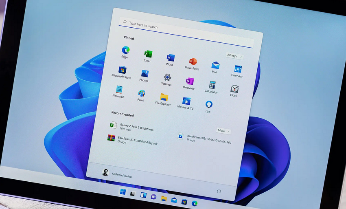
Task: Open the Mail pinned app
Action: 215,67
